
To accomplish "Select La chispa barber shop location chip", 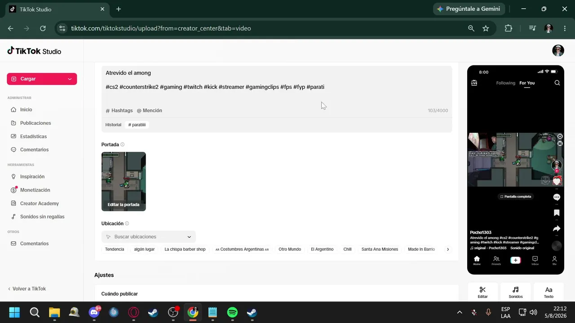I will click(185, 249).
